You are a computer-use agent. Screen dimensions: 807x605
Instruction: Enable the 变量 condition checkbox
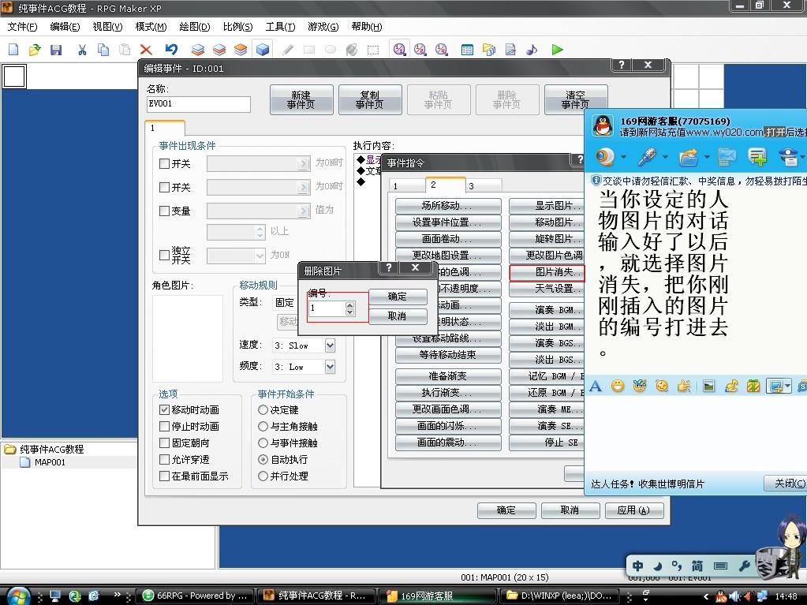click(165, 211)
